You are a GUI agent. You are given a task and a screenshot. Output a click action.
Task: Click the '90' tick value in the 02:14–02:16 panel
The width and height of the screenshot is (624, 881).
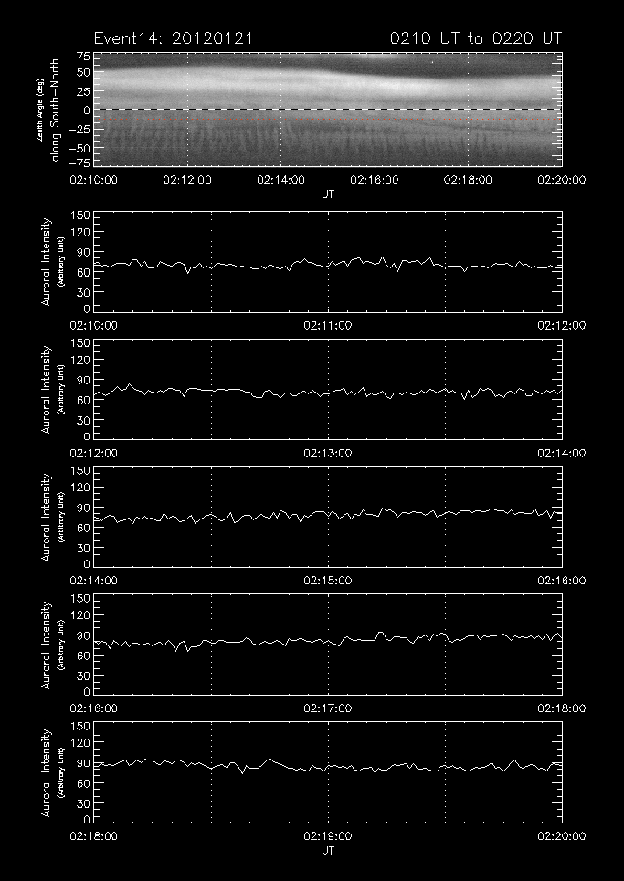[x=83, y=508]
